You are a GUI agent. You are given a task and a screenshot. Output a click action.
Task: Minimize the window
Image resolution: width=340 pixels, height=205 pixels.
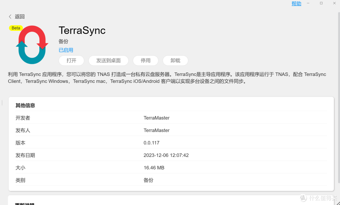tap(308, 3)
